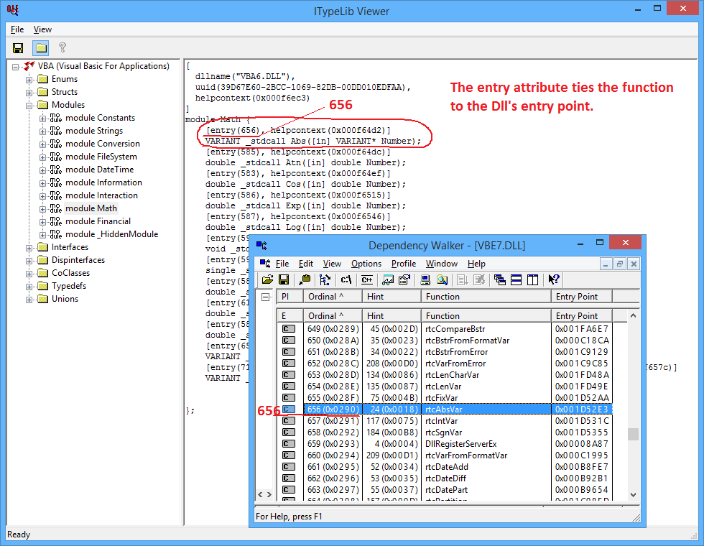Click the Copy clipboard icon in Dependency Walker
This screenshot has width=704, height=546.
[305, 279]
